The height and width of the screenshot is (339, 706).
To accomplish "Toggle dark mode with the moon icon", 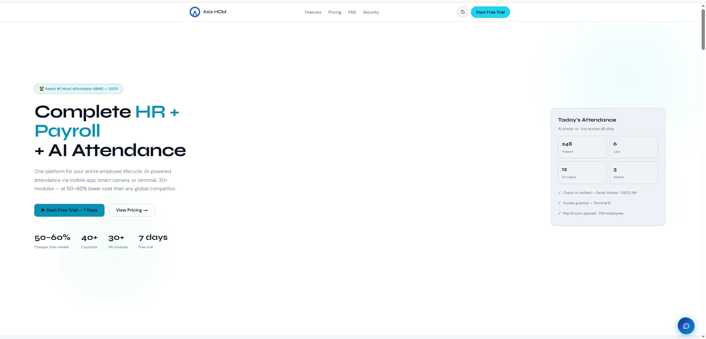I will 463,12.
